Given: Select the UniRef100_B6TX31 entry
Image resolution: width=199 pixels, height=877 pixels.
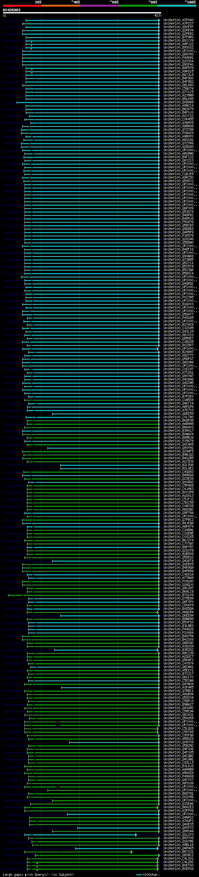Looking at the screenshot, I should point(178,851).
